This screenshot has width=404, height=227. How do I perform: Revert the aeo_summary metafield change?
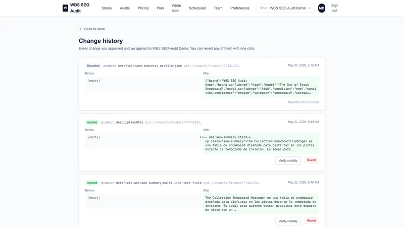click(x=311, y=221)
